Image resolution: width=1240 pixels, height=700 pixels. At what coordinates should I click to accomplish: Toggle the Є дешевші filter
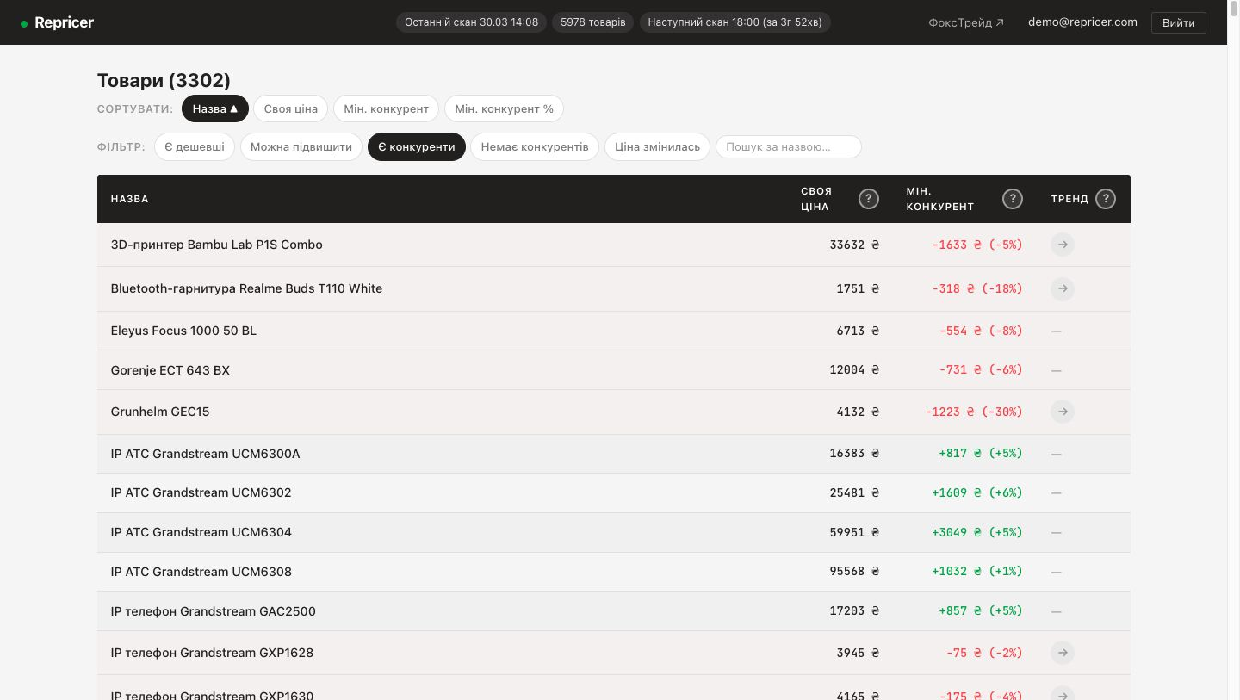pos(195,147)
